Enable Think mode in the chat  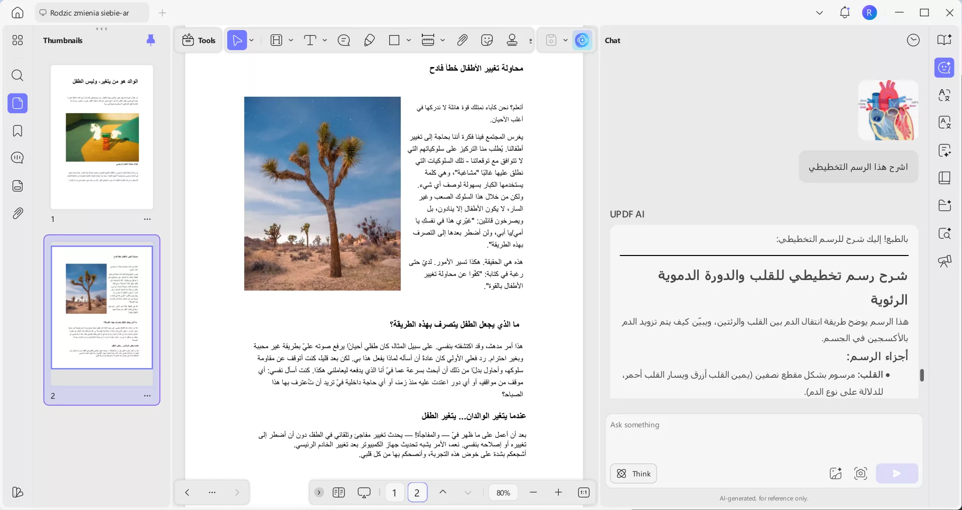pyautogui.click(x=632, y=473)
